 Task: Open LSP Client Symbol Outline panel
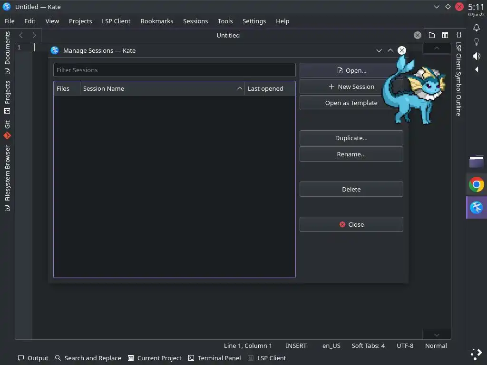coord(458,78)
